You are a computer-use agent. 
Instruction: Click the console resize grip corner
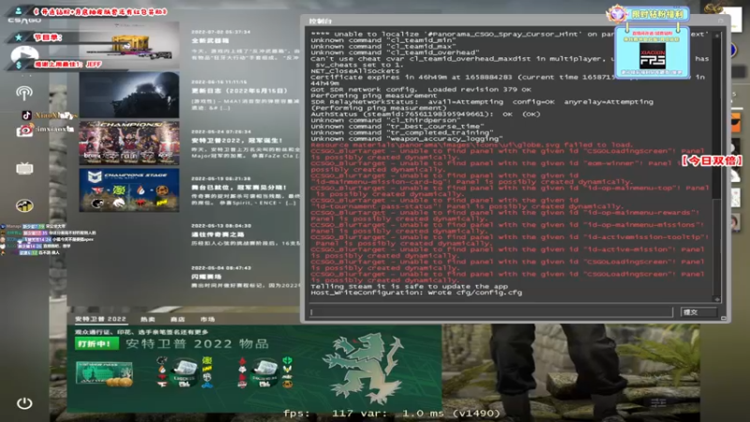point(723,318)
